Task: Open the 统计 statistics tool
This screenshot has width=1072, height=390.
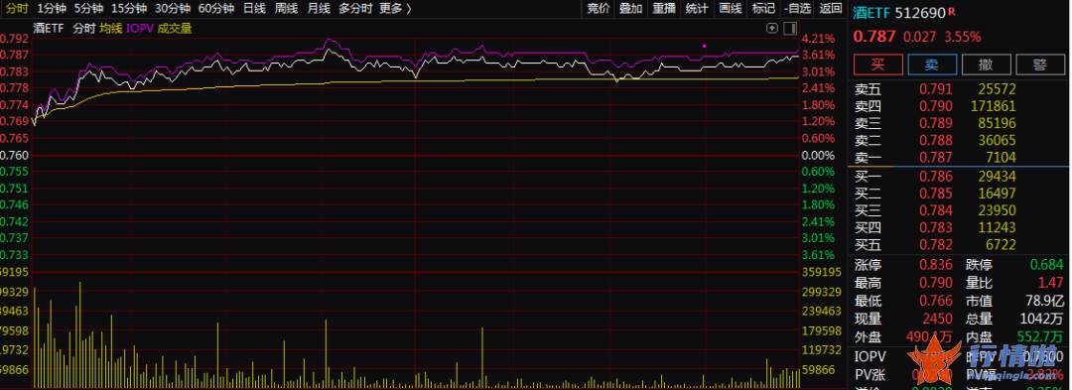Action: click(697, 8)
